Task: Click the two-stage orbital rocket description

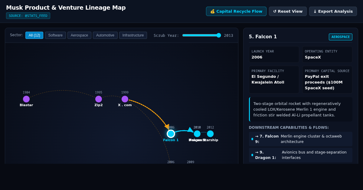Action: click(x=301, y=109)
